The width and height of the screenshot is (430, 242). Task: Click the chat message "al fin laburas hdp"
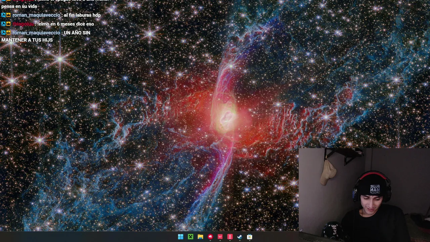(x=82, y=15)
